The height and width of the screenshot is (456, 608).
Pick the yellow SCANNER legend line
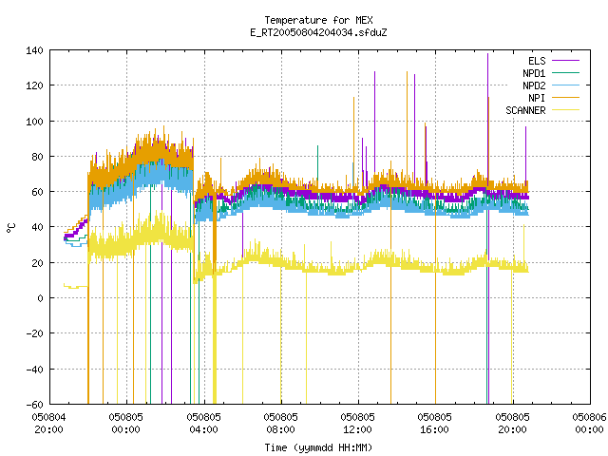coord(565,110)
